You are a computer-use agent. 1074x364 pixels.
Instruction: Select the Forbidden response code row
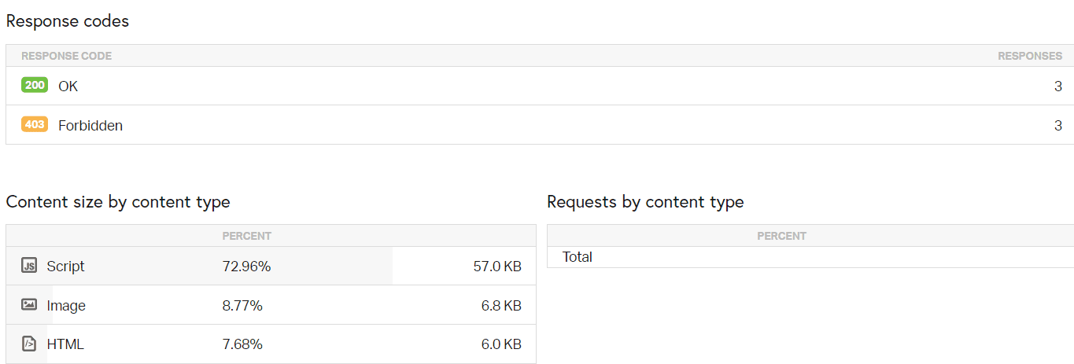(539, 125)
